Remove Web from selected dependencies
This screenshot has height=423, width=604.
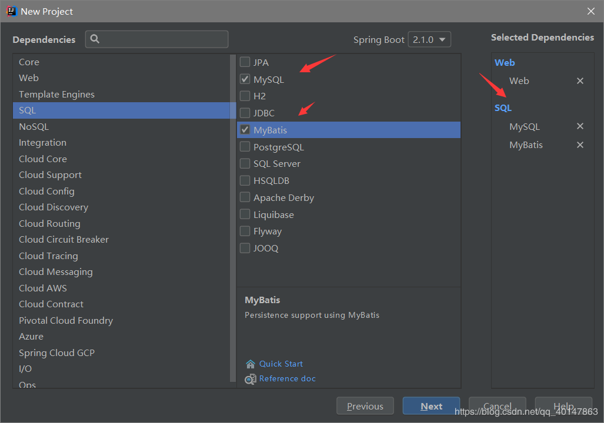(x=580, y=81)
